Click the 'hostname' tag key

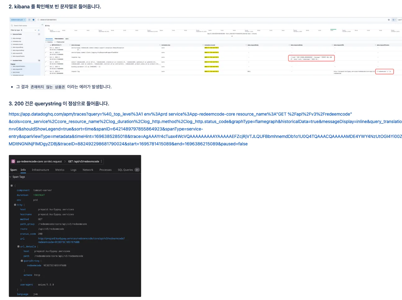pyautogui.click(x=26, y=214)
